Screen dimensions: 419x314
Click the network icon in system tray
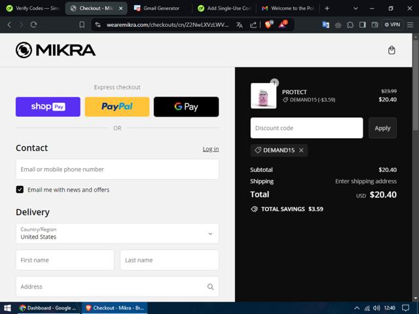point(367,308)
